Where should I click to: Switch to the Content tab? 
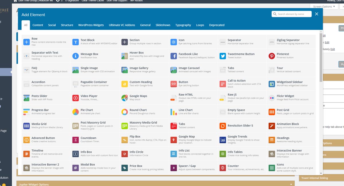38,25
